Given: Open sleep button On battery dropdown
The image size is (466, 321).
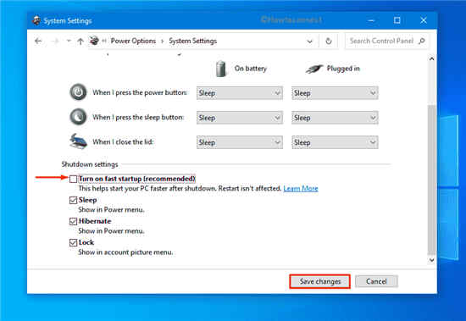Looking at the screenshot, I should point(240,118).
